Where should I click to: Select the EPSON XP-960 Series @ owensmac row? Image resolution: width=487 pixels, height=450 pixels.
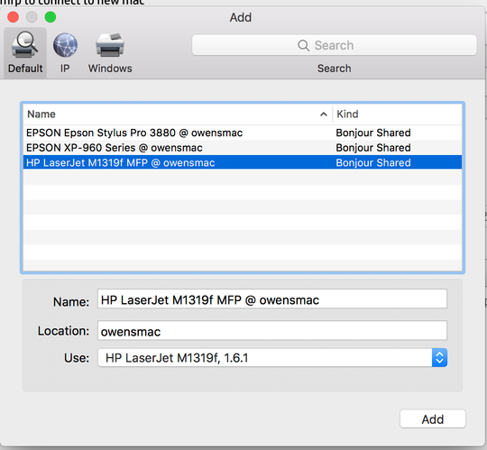pyautogui.click(x=243, y=148)
